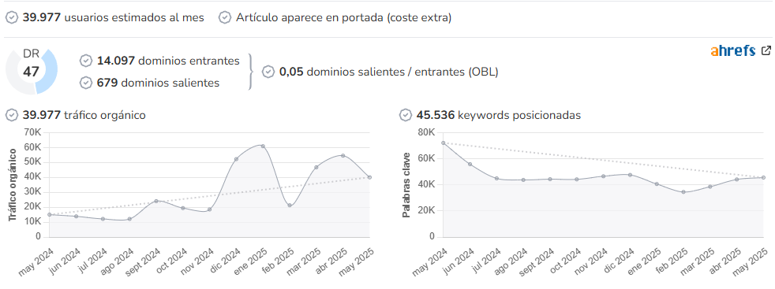775x289 pixels.
Task: Click '39.977 tráfico orgánico' heading
Action: pyautogui.click(x=84, y=116)
